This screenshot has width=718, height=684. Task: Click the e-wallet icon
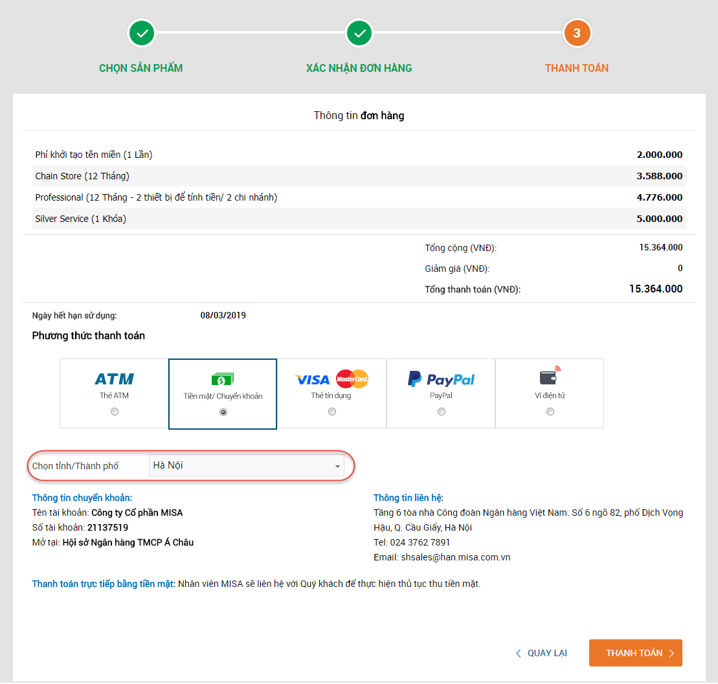coord(550,377)
